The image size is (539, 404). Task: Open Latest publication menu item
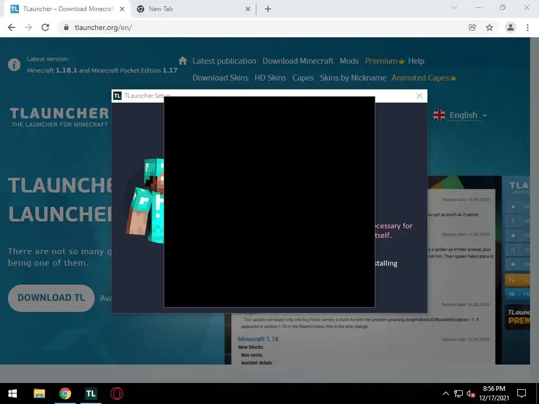pyautogui.click(x=224, y=61)
